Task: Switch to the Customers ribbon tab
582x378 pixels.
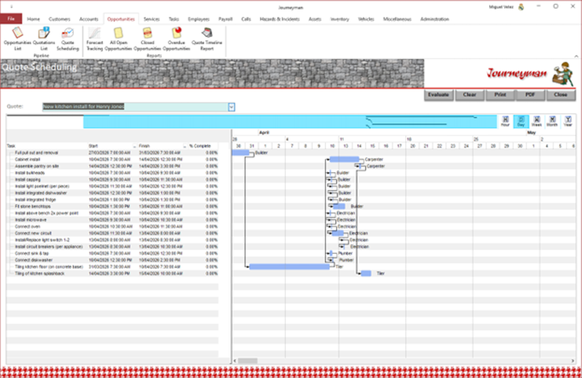Action: (x=59, y=19)
